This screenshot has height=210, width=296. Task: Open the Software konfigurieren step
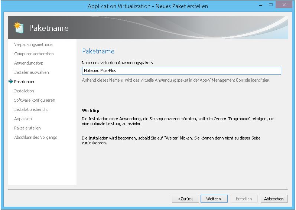(35, 100)
